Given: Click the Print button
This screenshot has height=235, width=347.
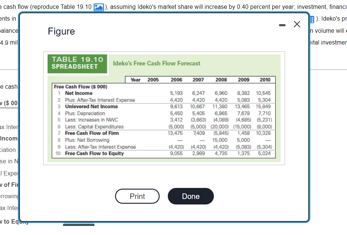Looking at the screenshot, I should [x=137, y=196].
